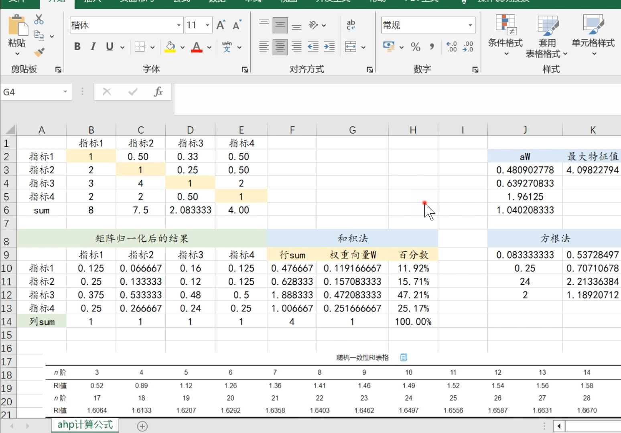Screen dimensions: 621x433
Task: Open number format dropdown 常规
Action: 470,25
